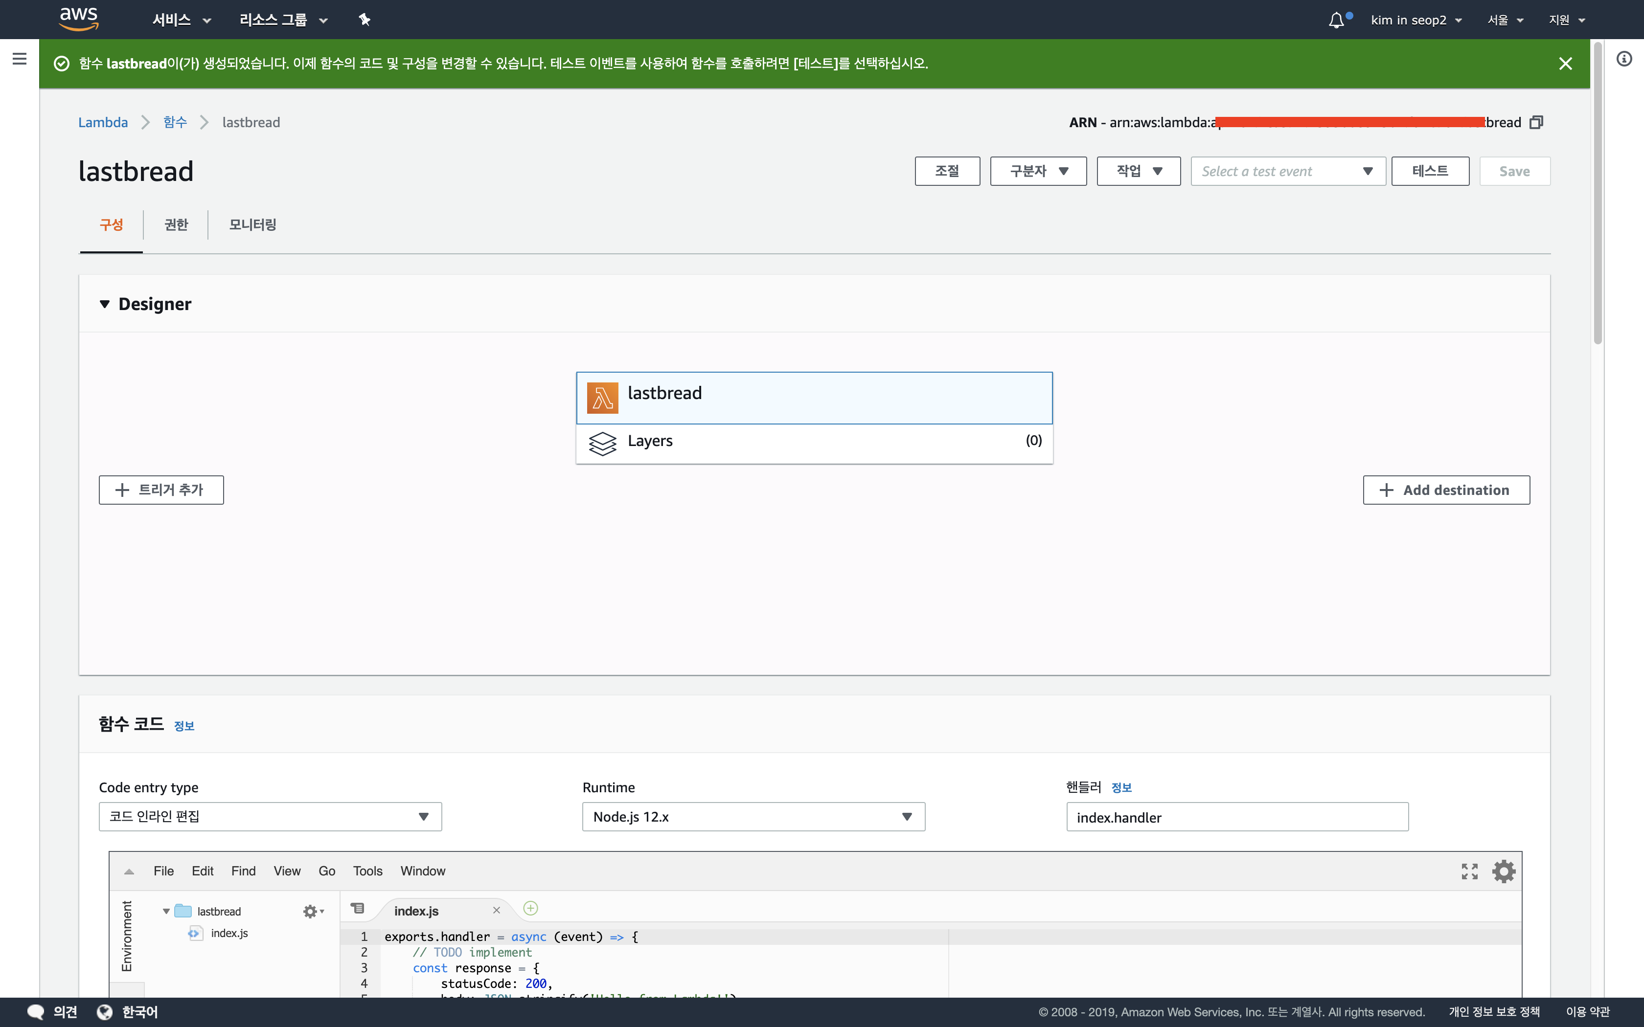Switch to the 모니터링 tab

pyautogui.click(x=252, y=225)
